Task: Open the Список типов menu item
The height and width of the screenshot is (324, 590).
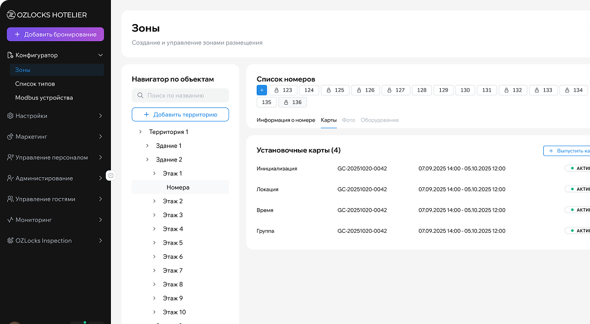Action: (x=35, y=84)
